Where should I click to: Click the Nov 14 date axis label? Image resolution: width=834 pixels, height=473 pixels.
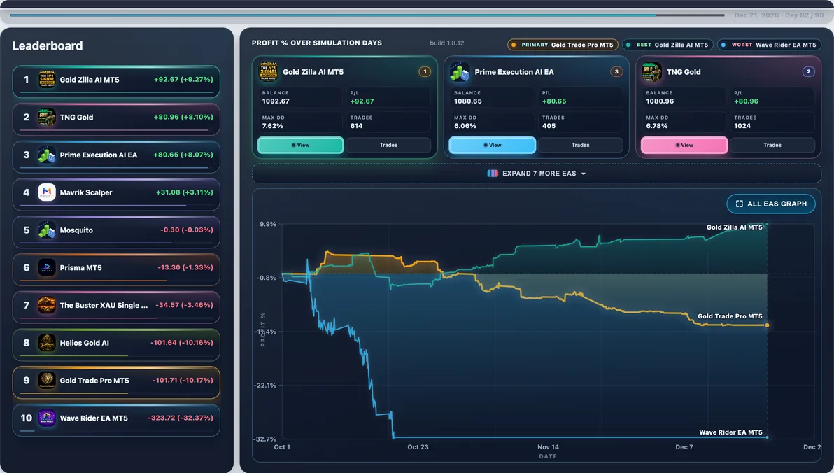(548, 447)
